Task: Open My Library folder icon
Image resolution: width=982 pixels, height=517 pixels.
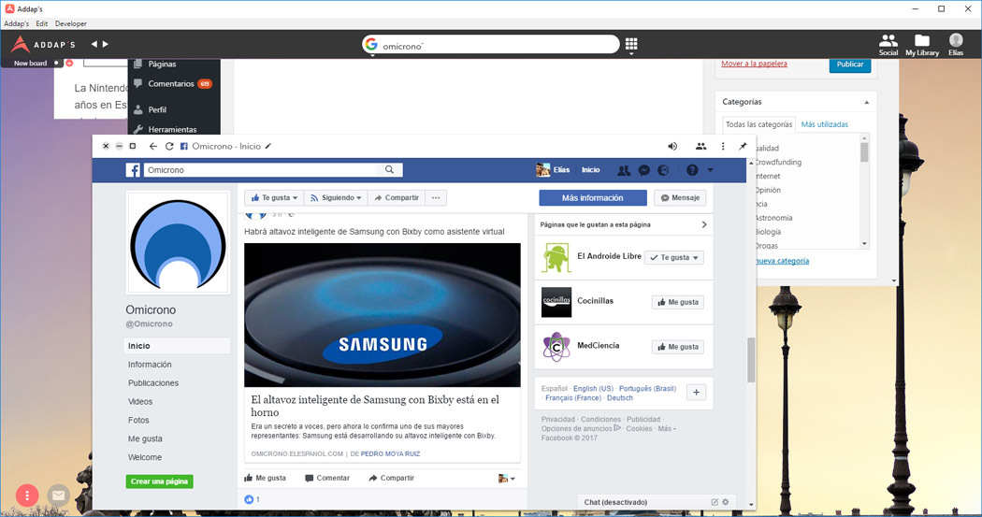Action: [x=922, y=45]
